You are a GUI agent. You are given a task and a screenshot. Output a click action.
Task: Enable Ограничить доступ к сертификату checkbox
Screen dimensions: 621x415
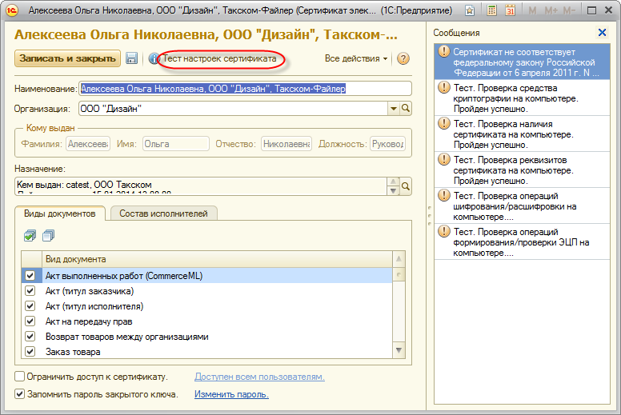pos(19,377)
